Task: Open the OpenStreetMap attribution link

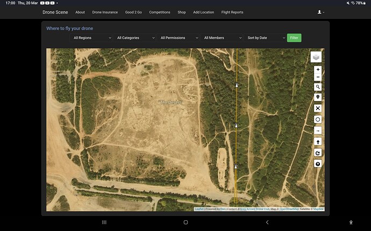Action: click(289, 208)
